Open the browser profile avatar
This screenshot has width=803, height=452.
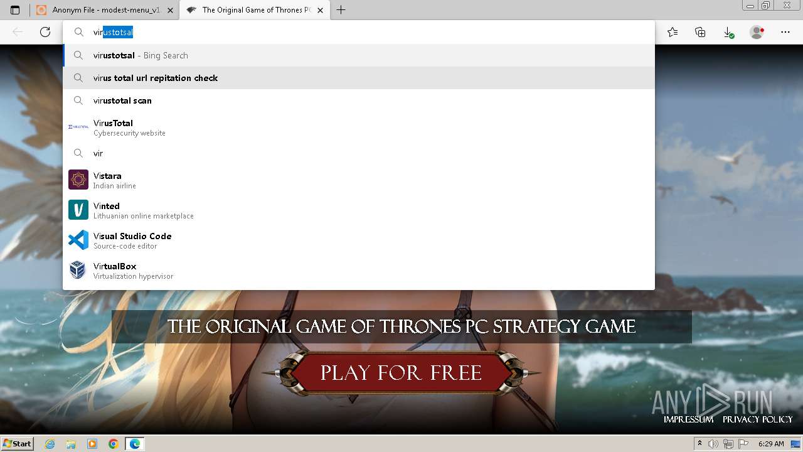pos(757,32)
